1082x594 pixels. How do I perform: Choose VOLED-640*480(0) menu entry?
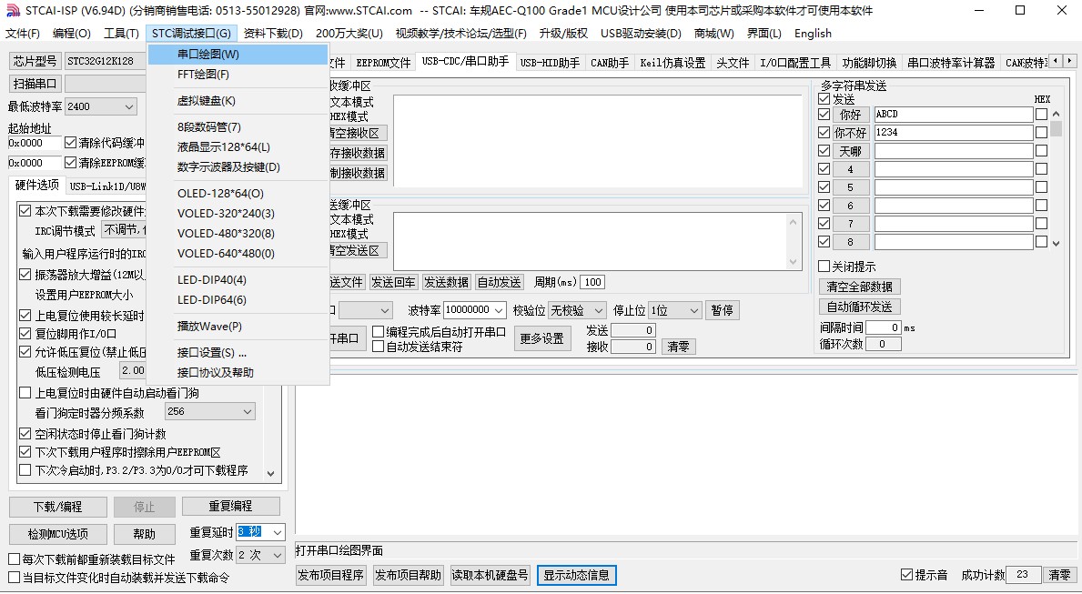(x=238, y=253)
